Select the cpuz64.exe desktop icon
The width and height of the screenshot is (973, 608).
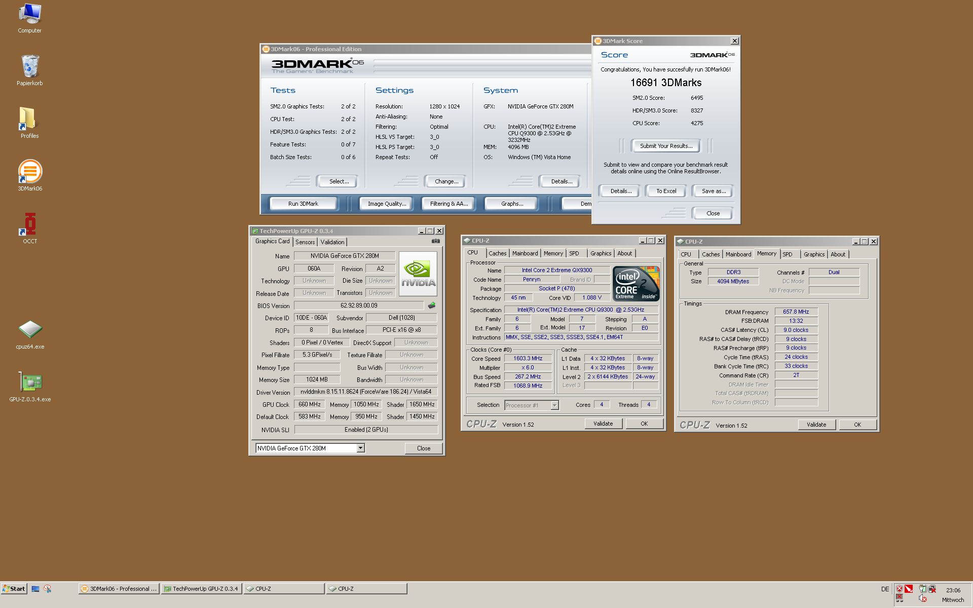(29, 334)
